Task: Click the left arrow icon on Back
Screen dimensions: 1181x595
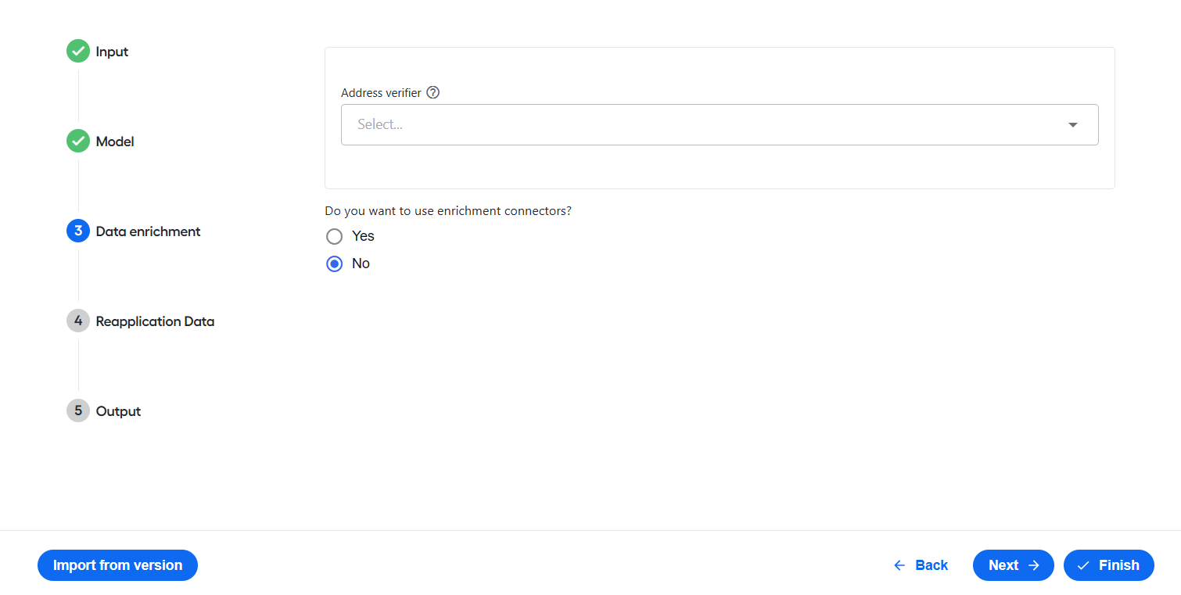Action: [x=899, y=565]
